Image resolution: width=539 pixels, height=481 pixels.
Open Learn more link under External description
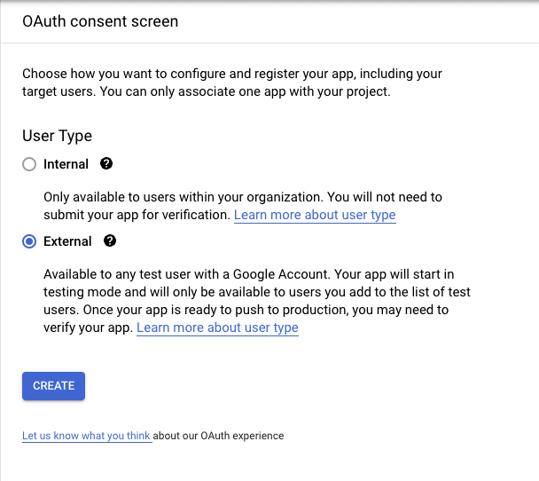click(217, 327)
